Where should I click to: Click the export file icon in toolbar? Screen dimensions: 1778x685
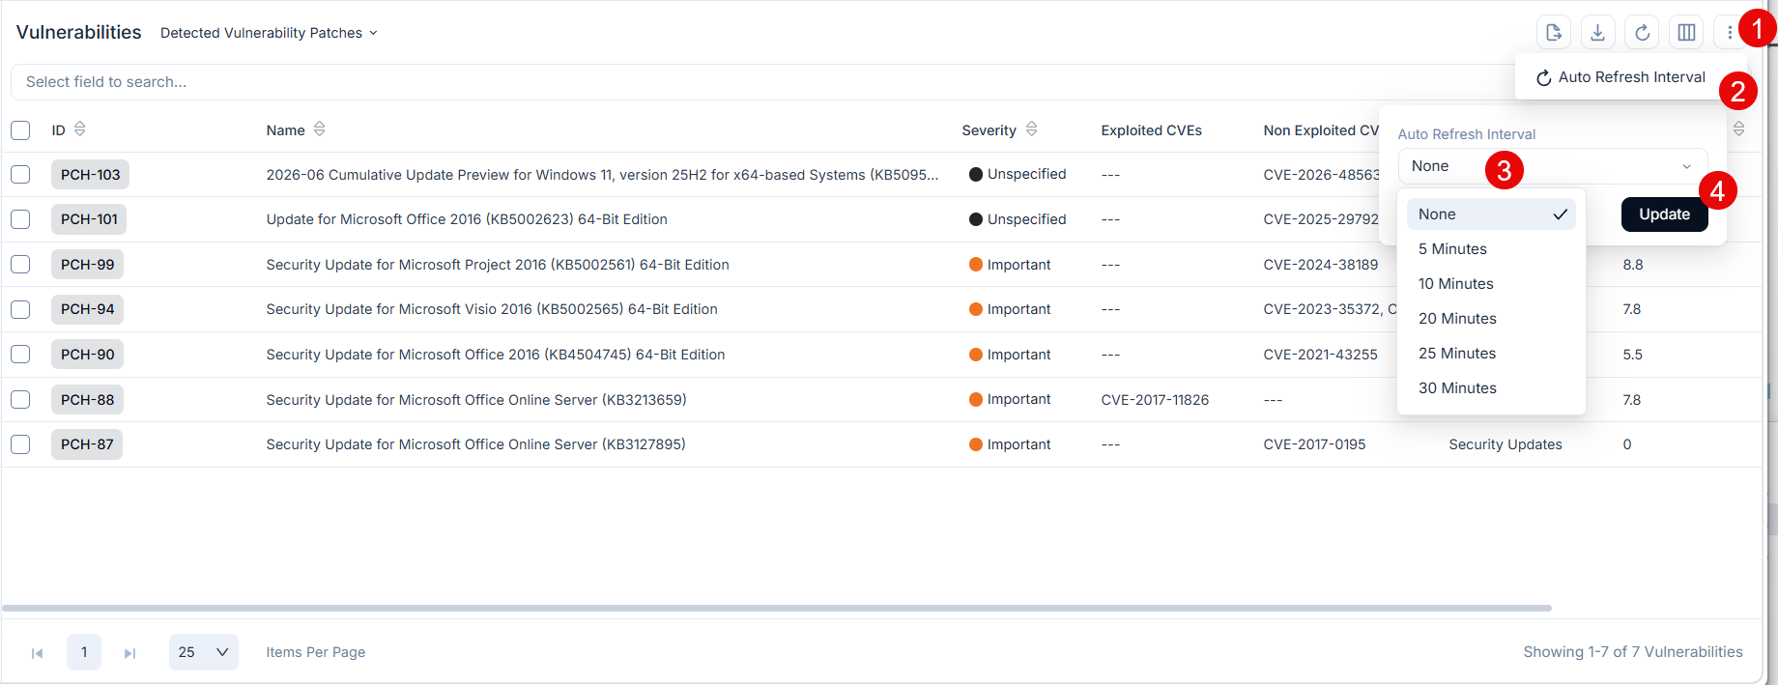1553,32
